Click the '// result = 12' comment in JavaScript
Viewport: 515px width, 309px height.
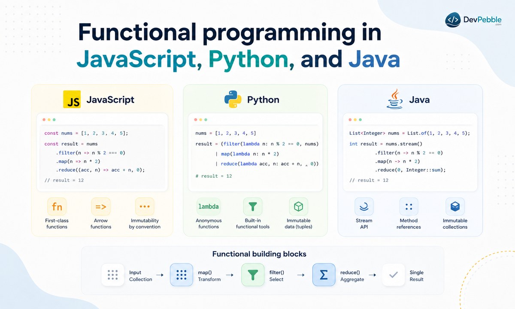64,180
